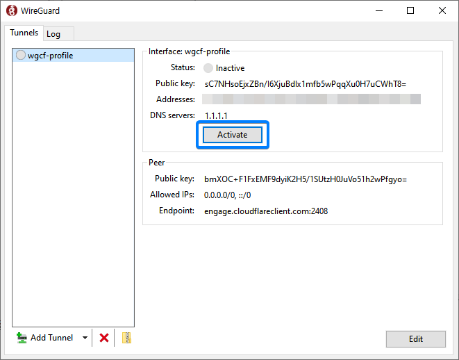This screenshot has height=360, width=459.
Task: Select the Tunnels tab
Action: click(x=24, y=33)
